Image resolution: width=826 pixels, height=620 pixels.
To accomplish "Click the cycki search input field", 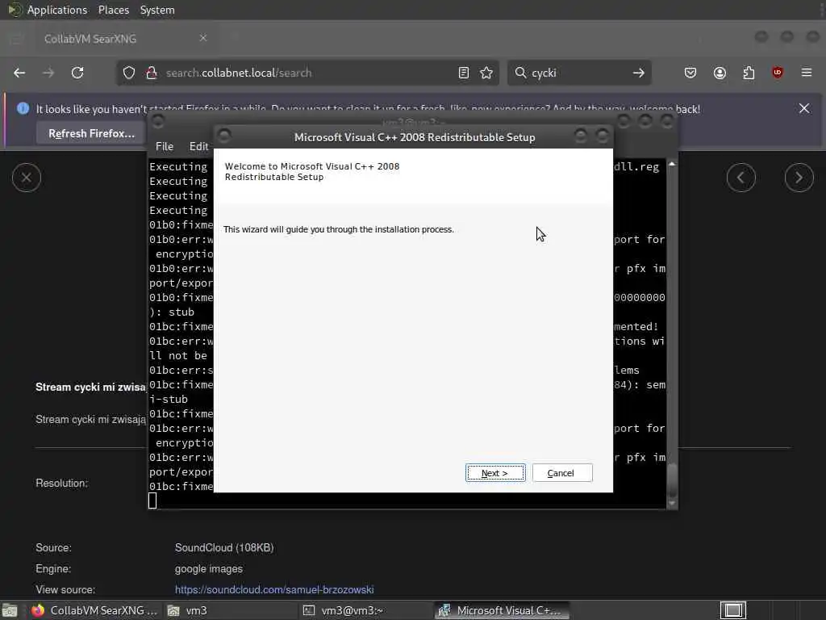I will point(578,73).
